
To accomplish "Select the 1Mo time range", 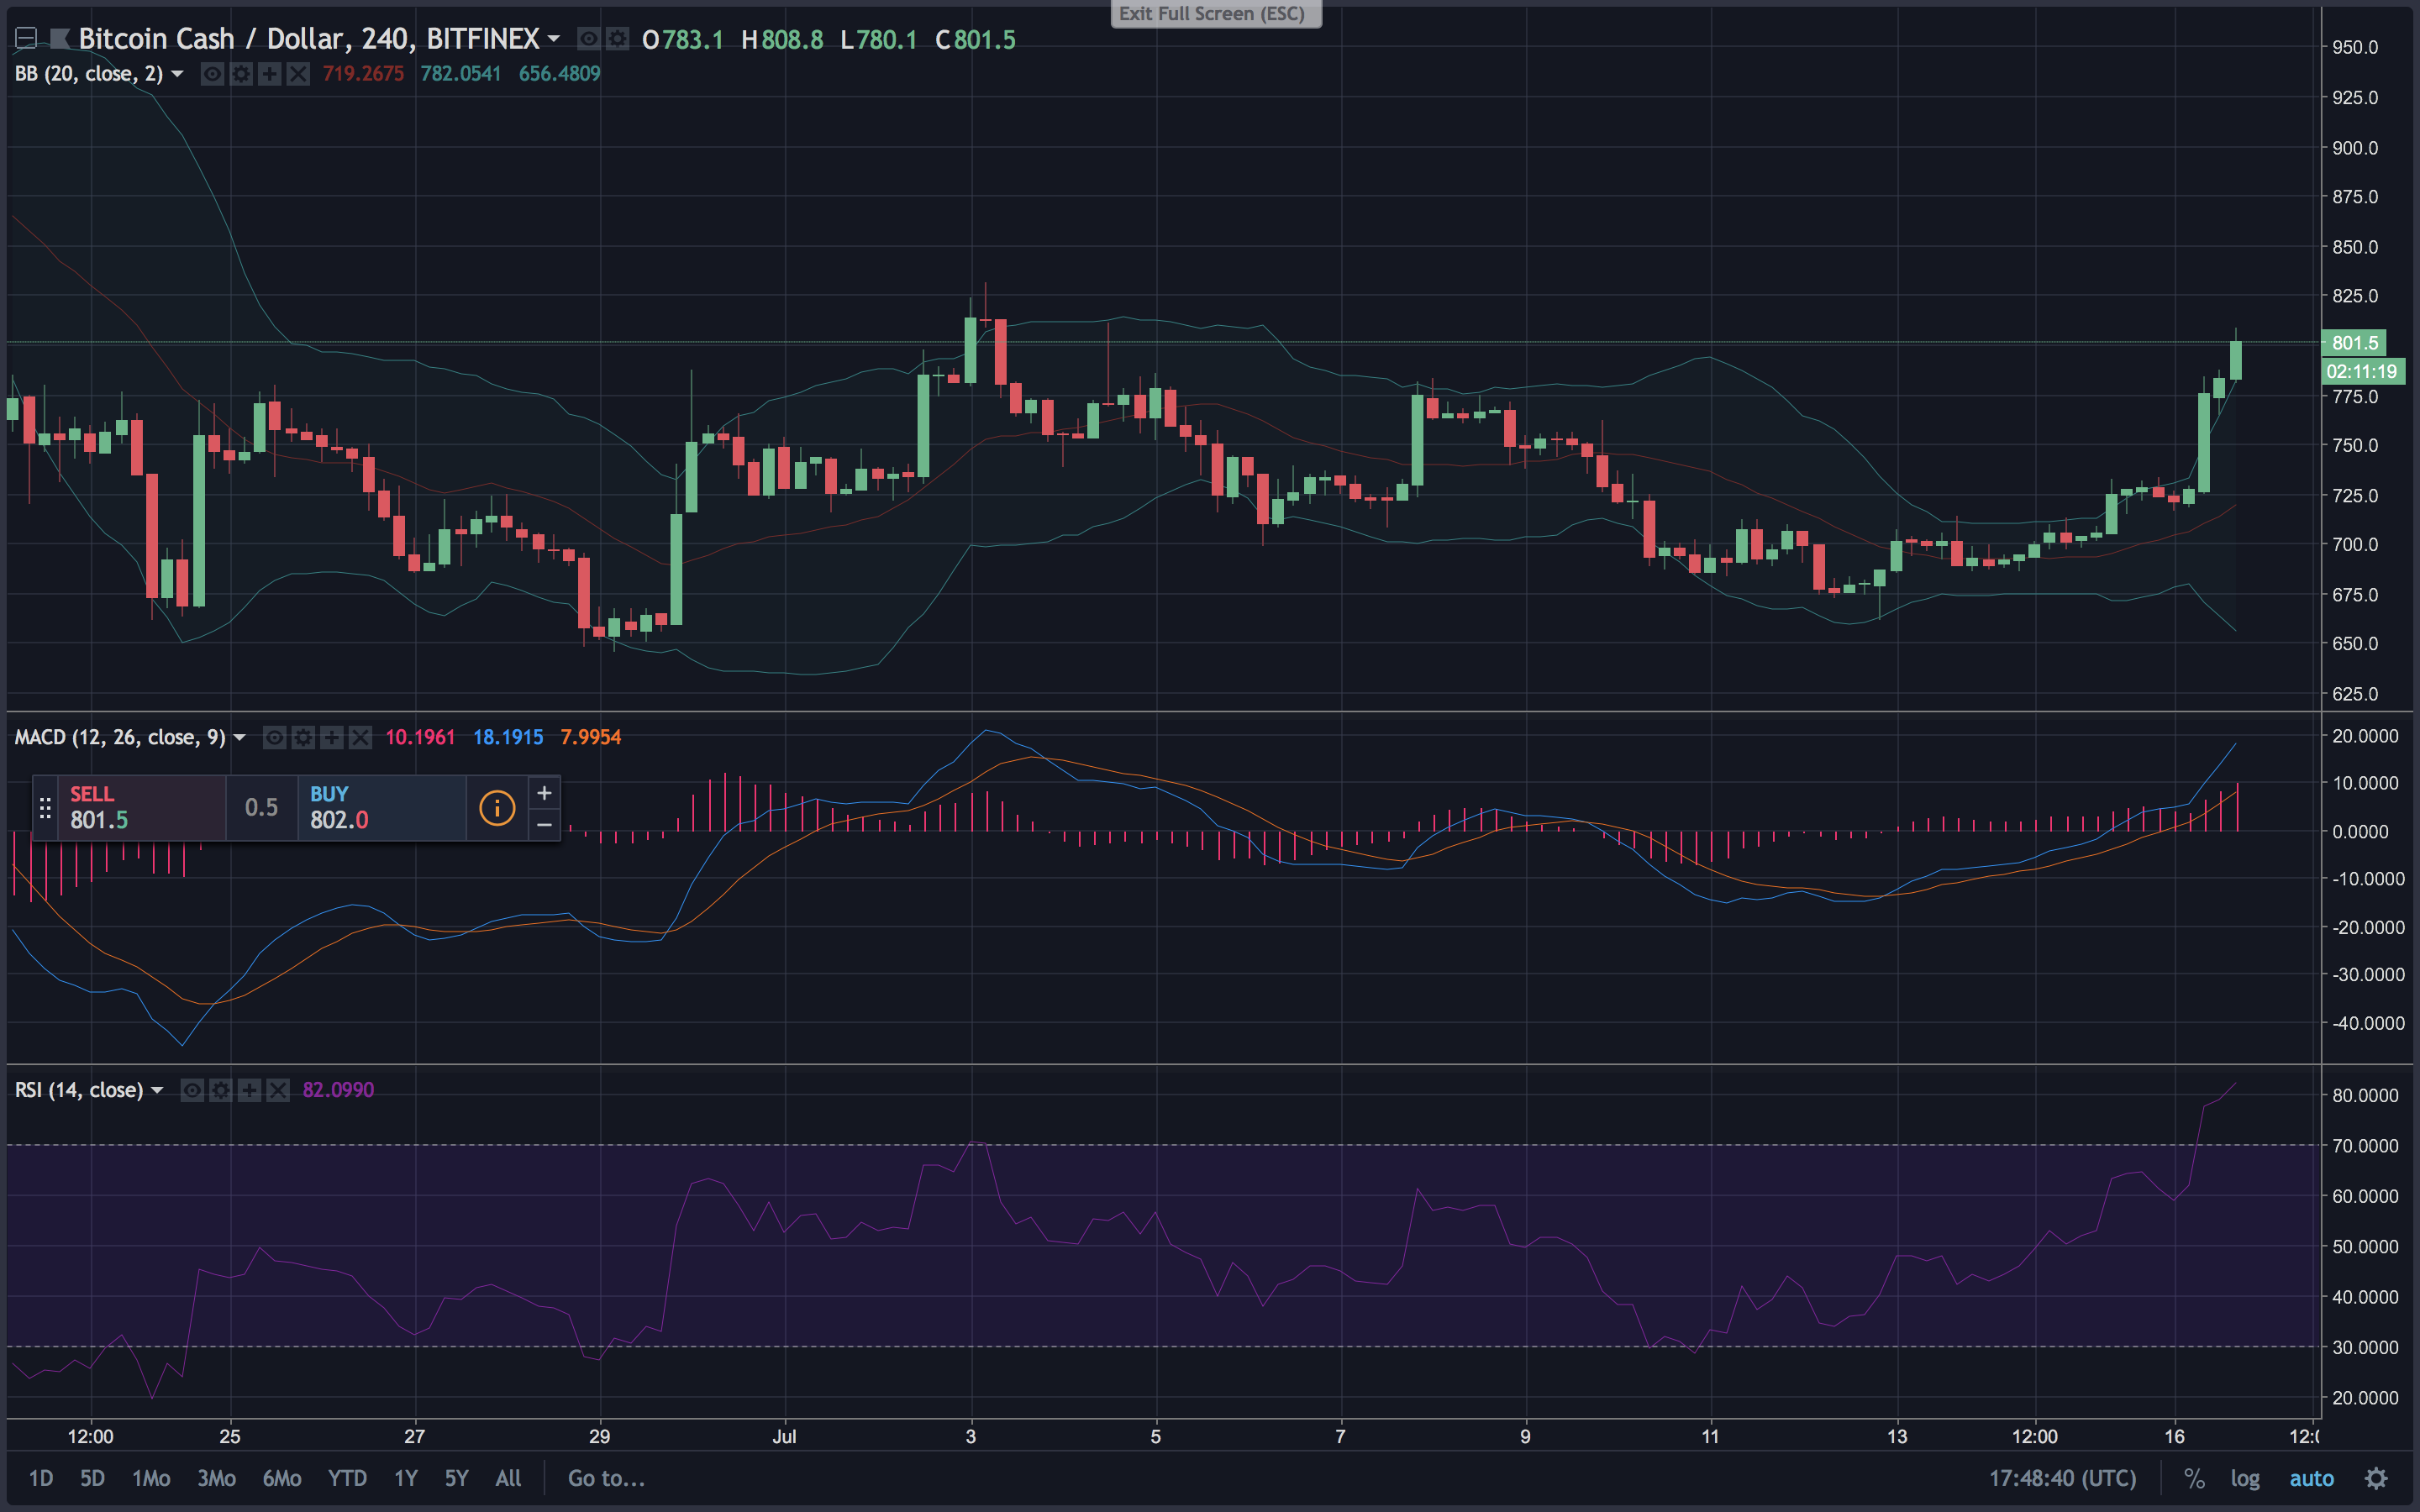I will pos(151,1478).
